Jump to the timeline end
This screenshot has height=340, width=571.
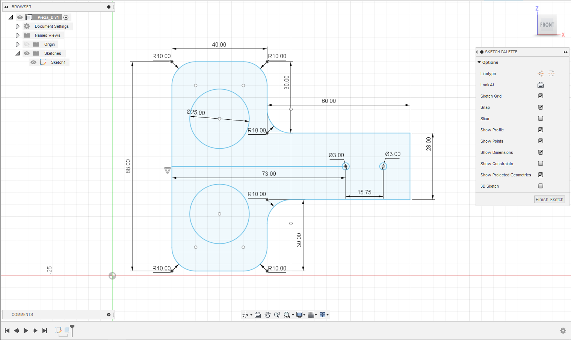tap(45, 331)
